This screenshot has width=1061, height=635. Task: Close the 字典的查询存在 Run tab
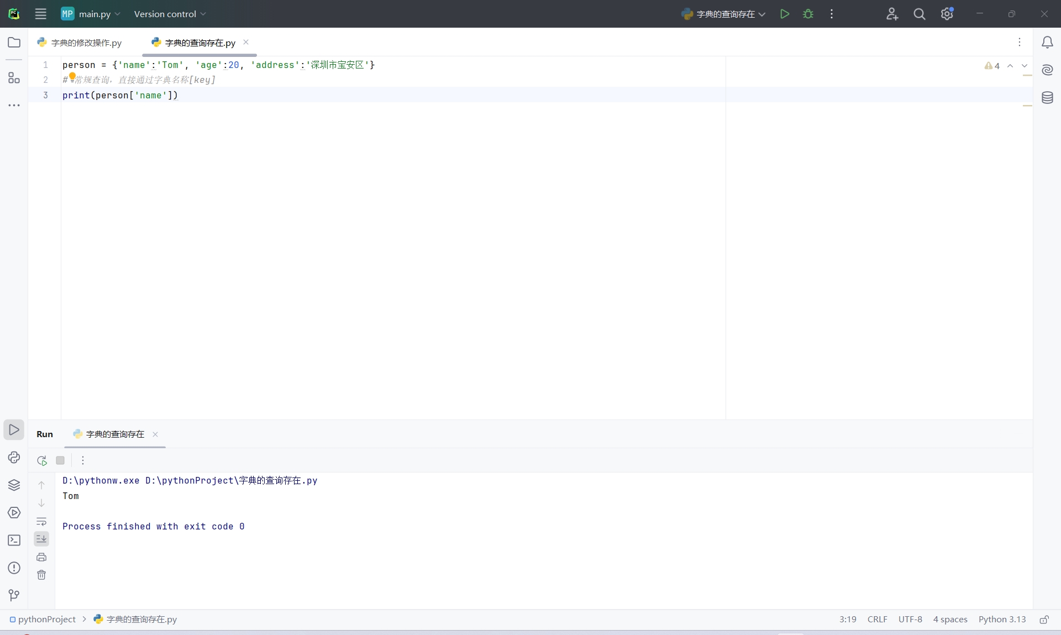point(155,434)
